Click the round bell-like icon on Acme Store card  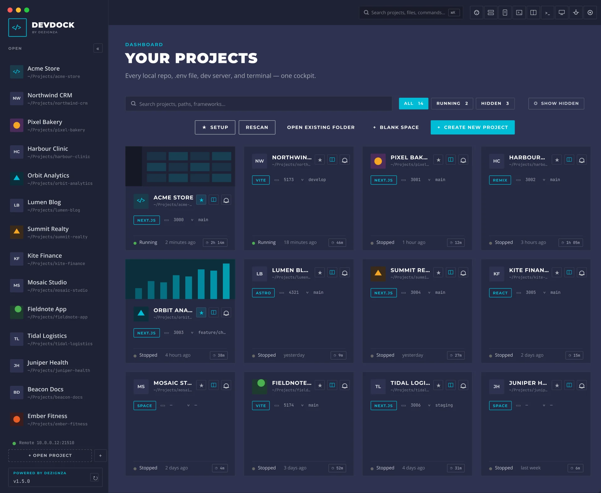pyautogui.click(x=226, y=200)
